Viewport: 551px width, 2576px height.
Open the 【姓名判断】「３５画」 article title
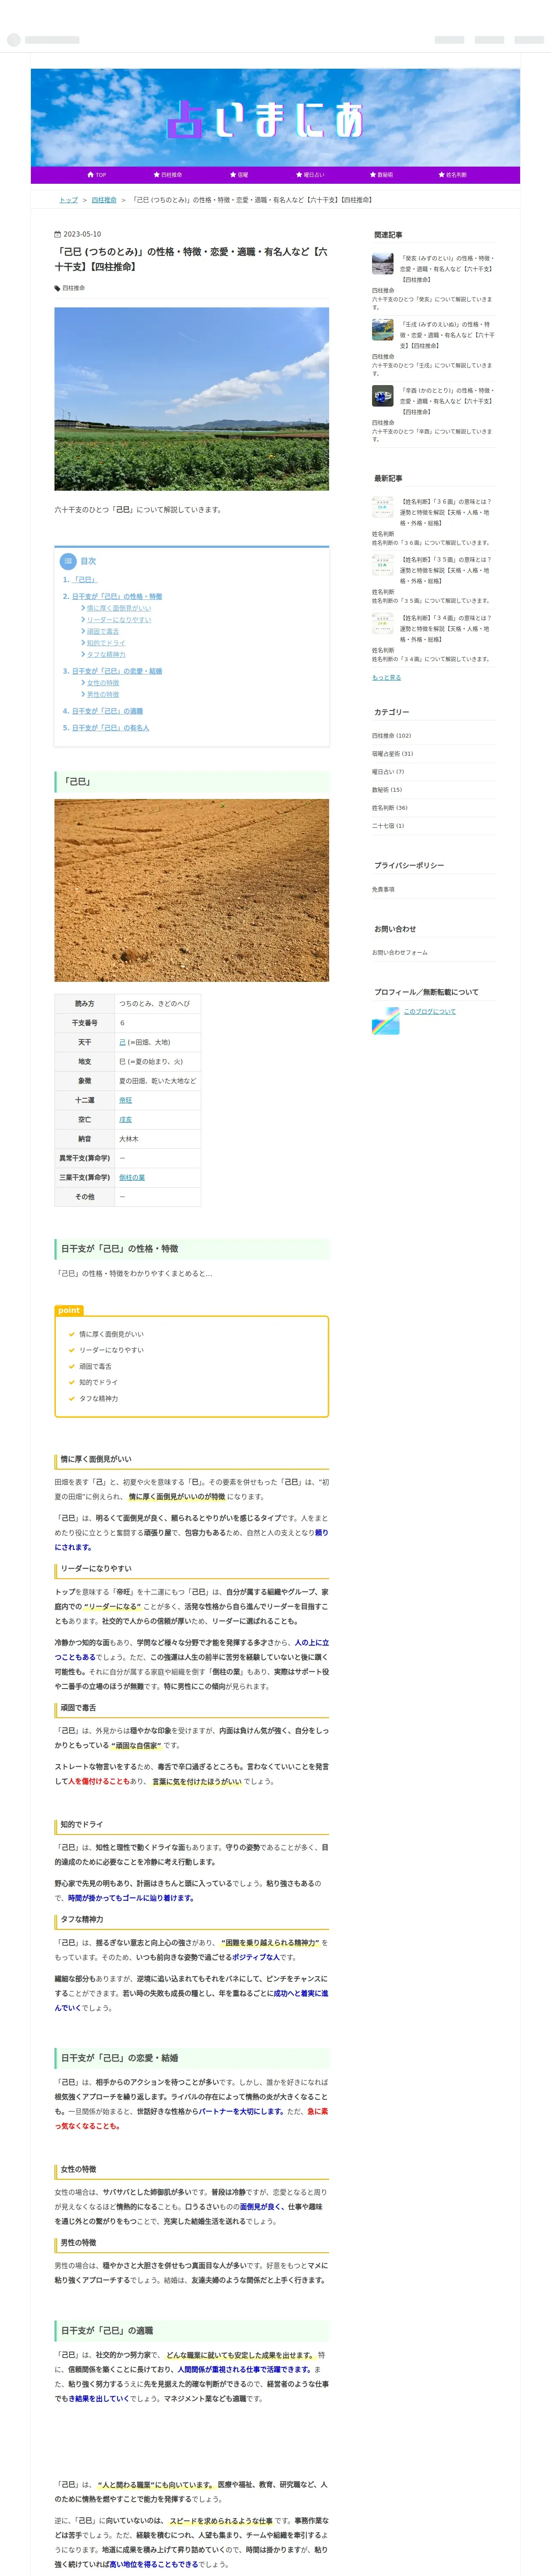pyautogui.click(x=446, y=570)
